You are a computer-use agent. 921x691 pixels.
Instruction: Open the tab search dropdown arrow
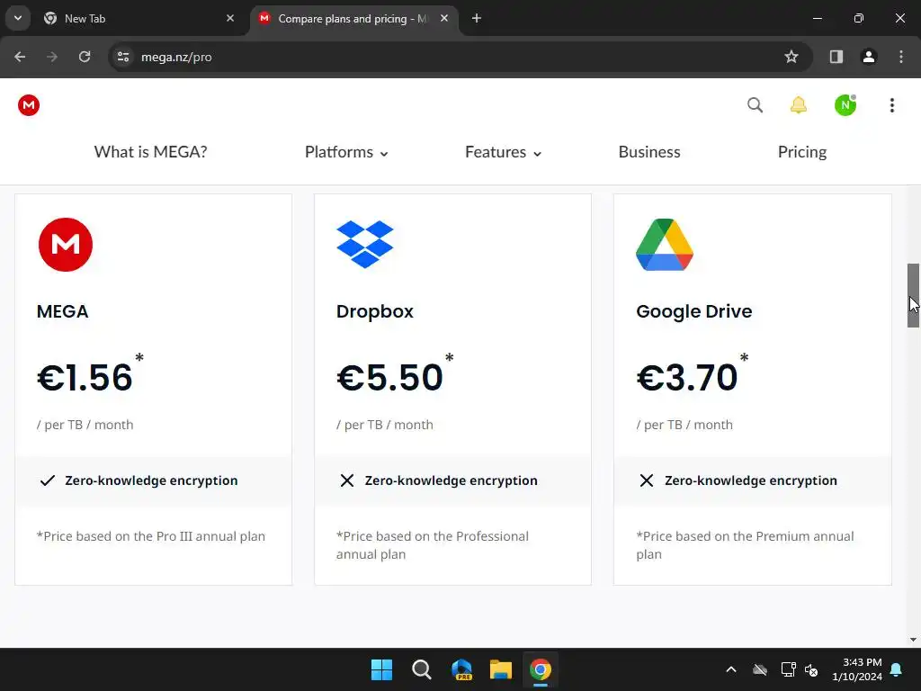click(18, 18)
